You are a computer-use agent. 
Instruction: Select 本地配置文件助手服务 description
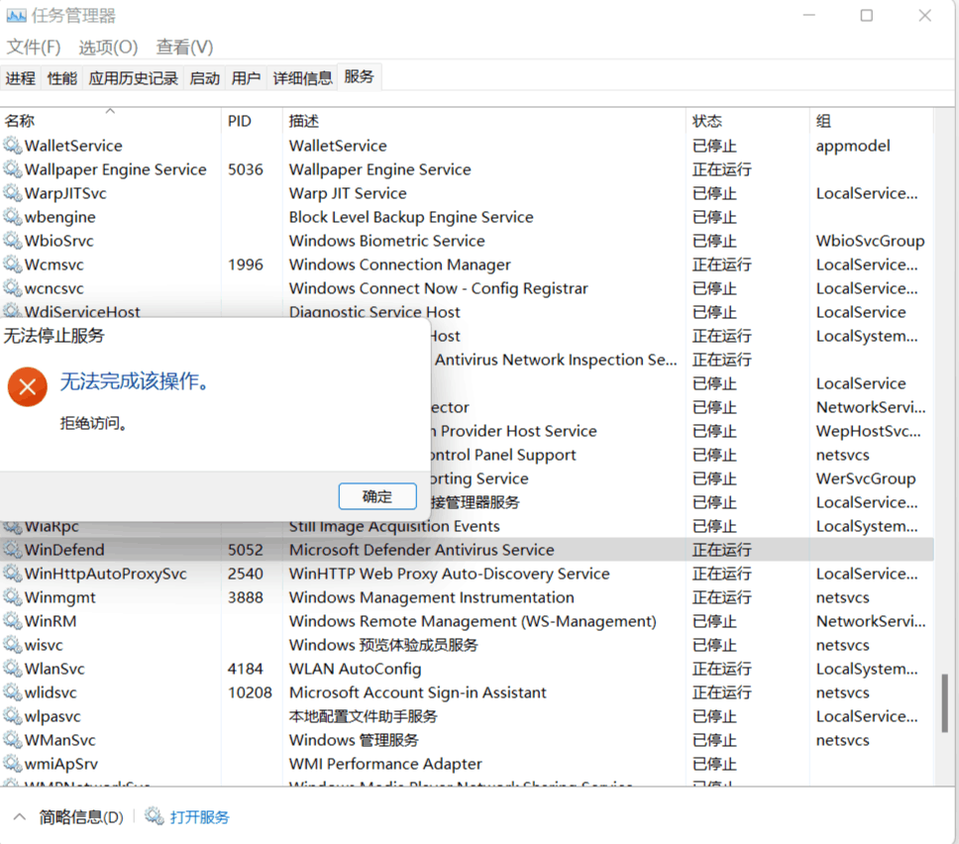[x=364, y=716]
